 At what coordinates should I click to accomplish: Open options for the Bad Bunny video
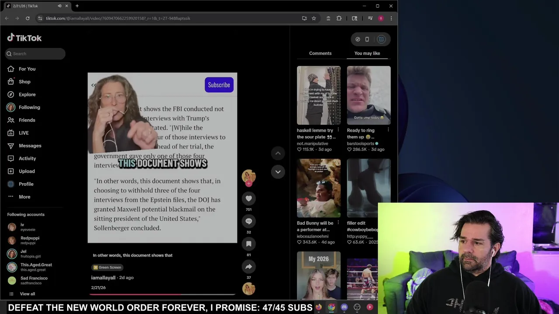(338, 223)
